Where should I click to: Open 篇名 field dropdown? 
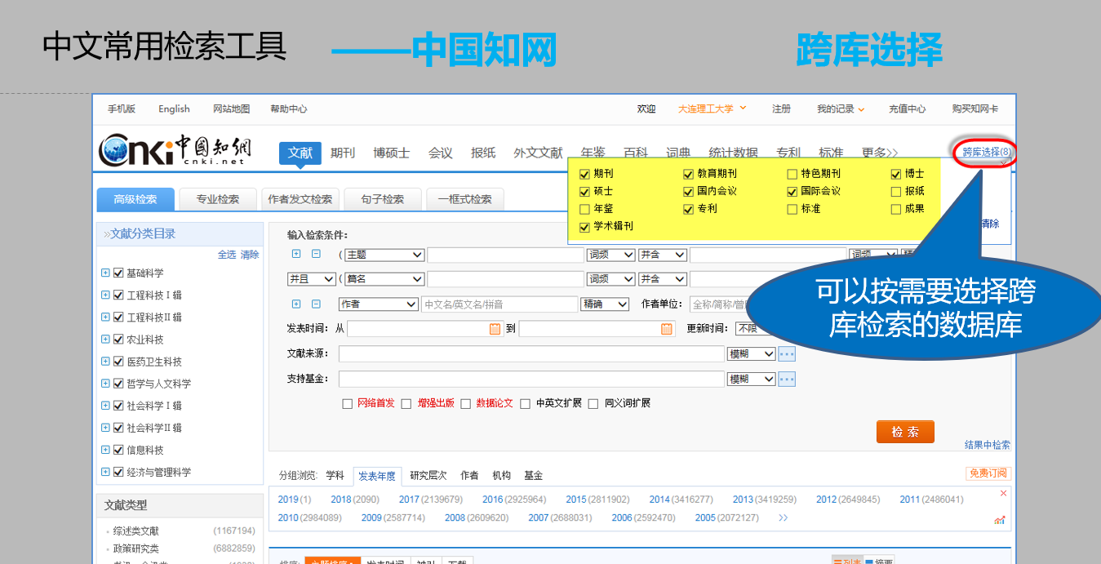(384, 279)
